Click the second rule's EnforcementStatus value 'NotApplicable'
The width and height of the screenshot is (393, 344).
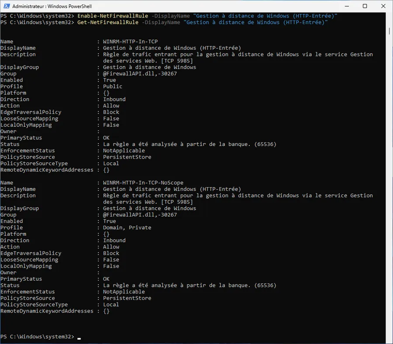tap(124, 292)
